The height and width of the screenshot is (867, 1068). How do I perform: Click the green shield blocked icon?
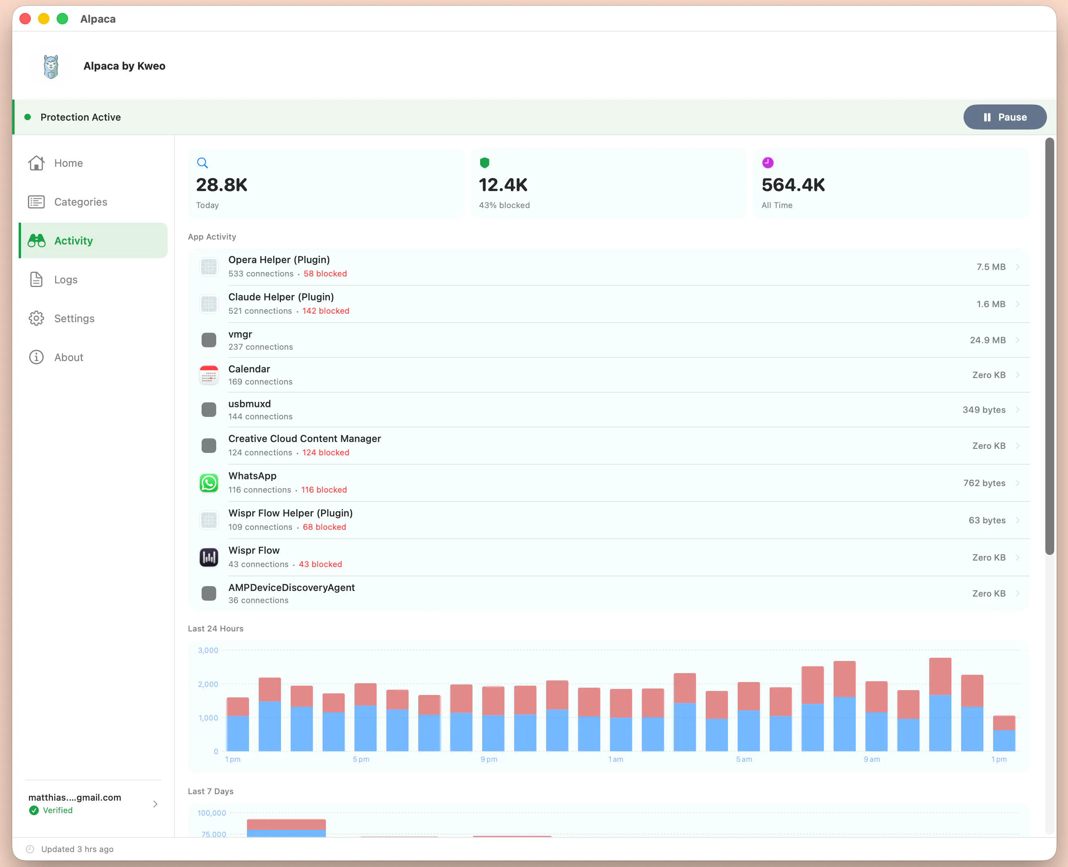[485, 163]
